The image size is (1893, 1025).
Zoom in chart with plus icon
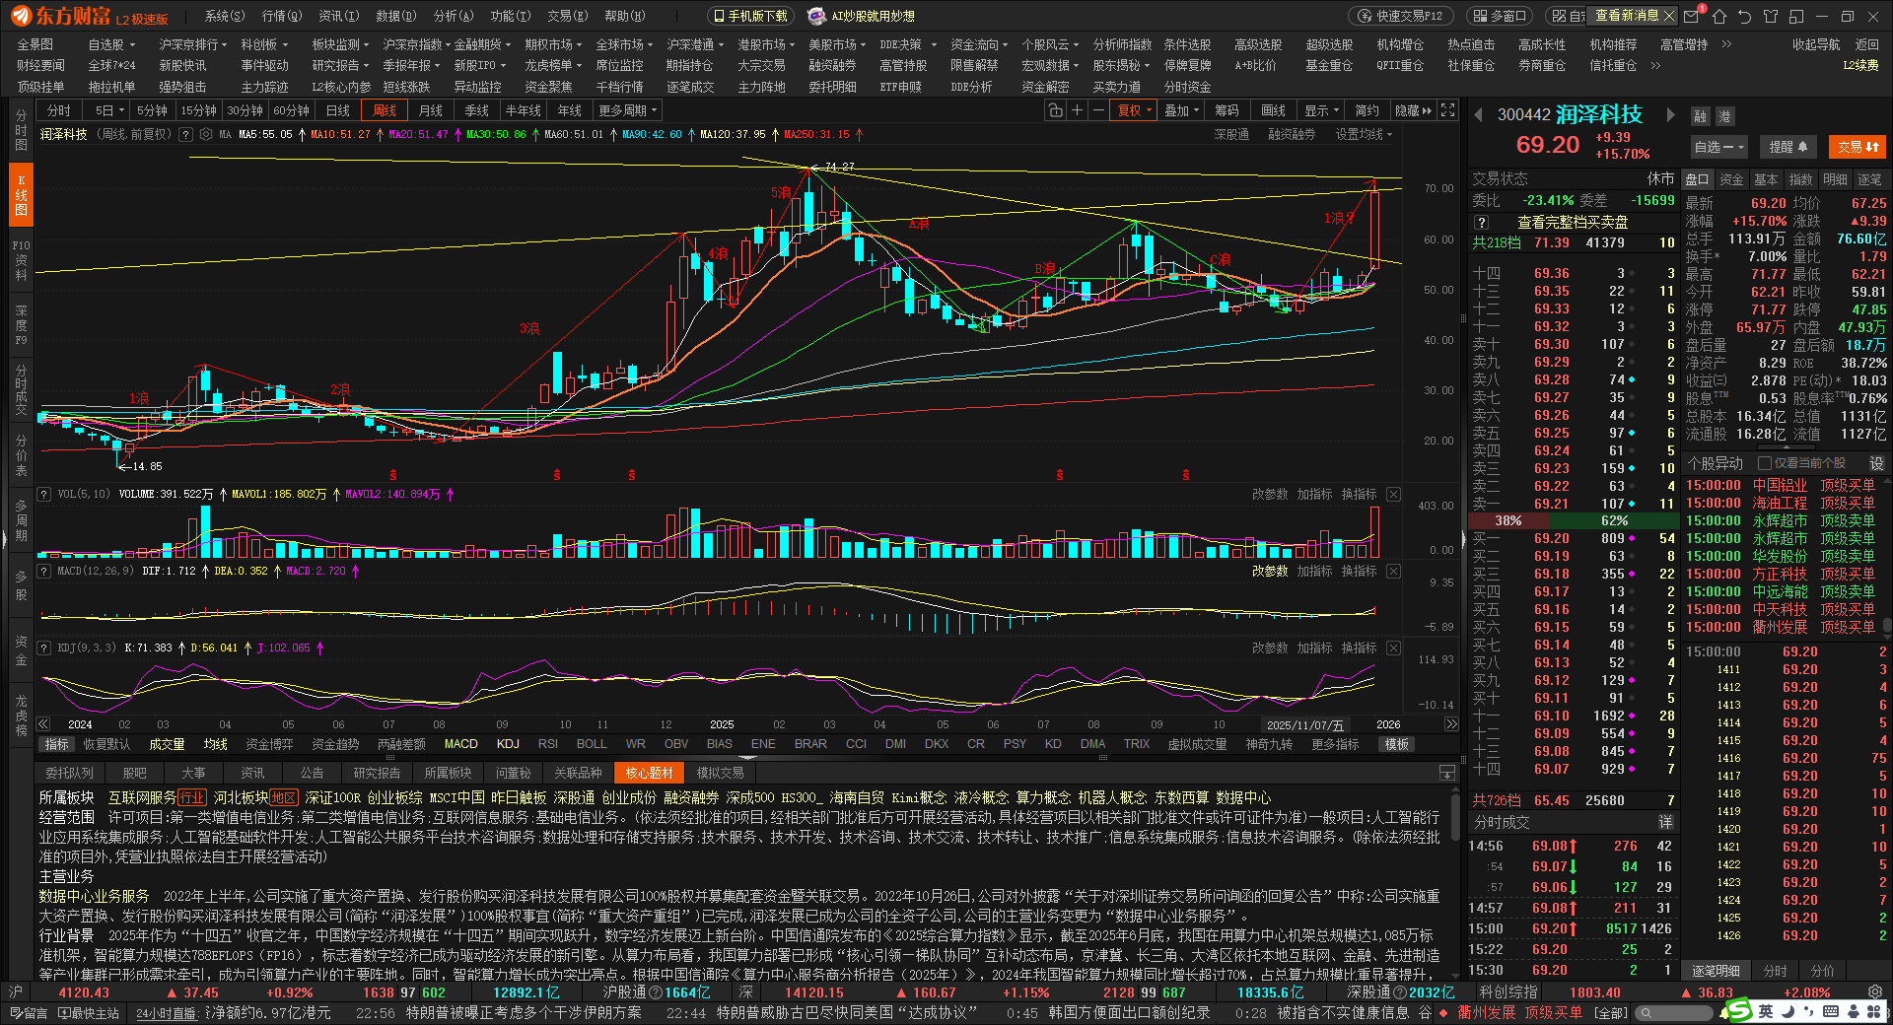point(1078,110)
